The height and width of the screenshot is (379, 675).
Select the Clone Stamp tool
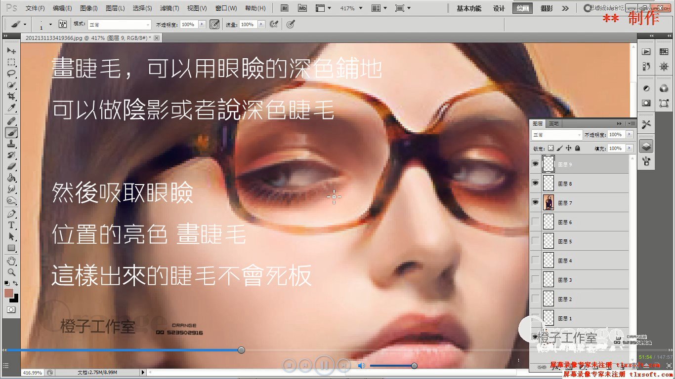[x=11, y=144]
